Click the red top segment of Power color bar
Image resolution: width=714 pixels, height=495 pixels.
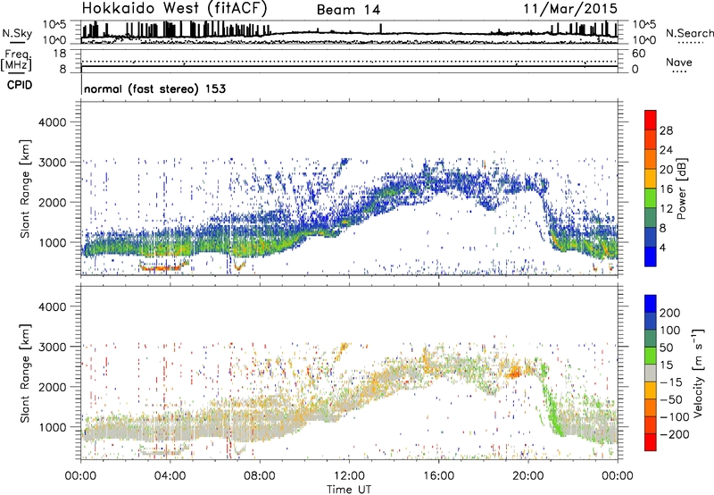pyautogui.click(x=651, y=120)
